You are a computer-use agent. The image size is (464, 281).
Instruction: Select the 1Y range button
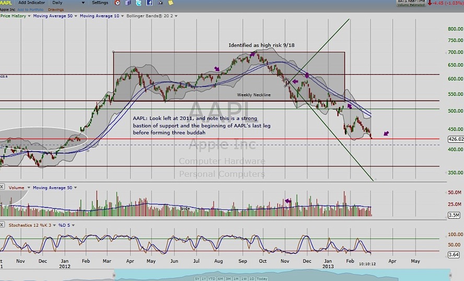click(204, 278)
